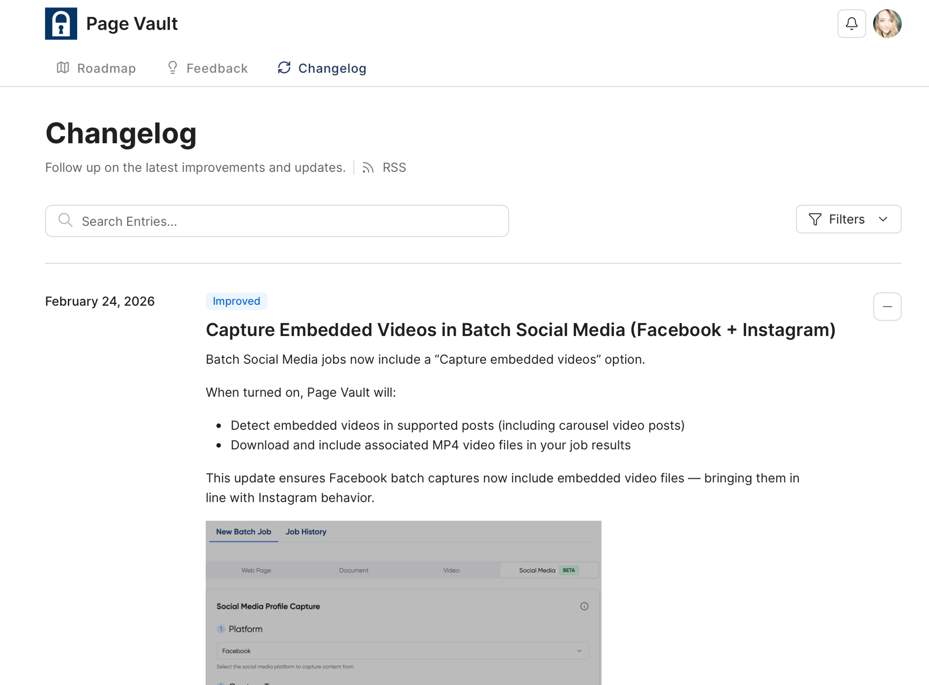Switch to the Feedback tab

pos(216,68)
